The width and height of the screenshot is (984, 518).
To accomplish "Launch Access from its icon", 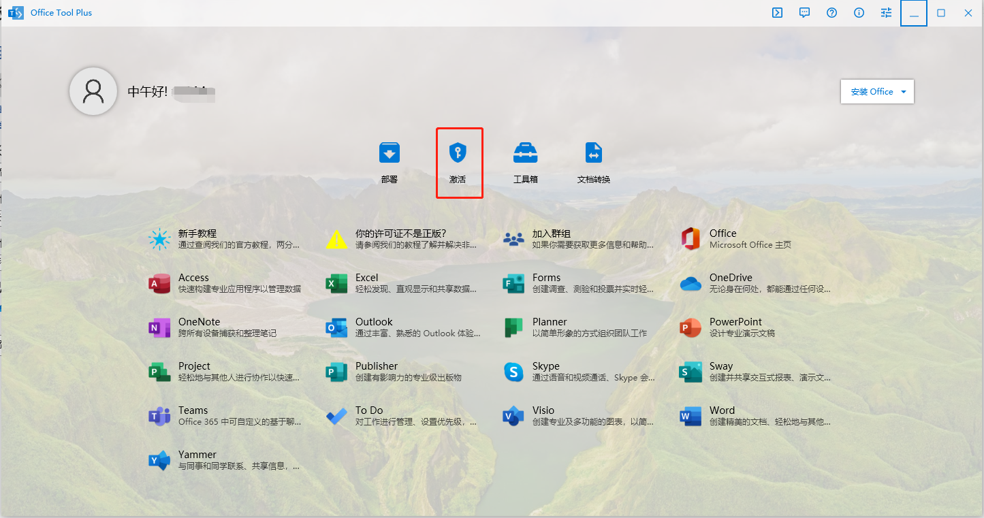I will click(x=159, y=283).
